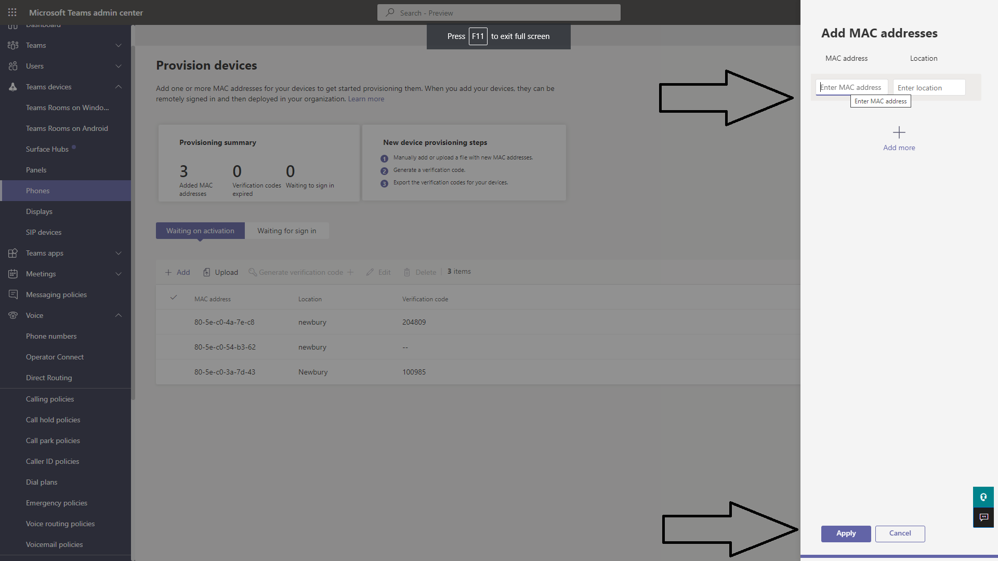
Task: Click the Messaging policies icon
Action: point(13,295)
